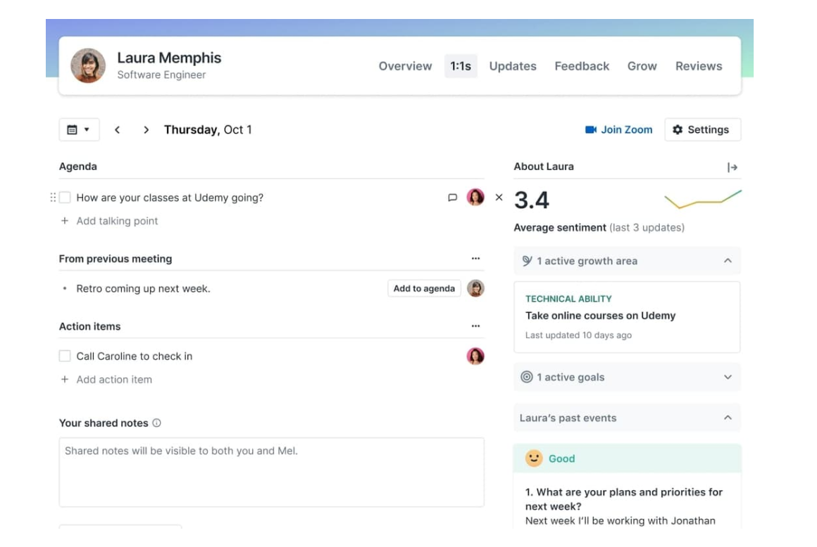Check the Call Caroline action item
The image size is (817, 547).
coord(65,356)
